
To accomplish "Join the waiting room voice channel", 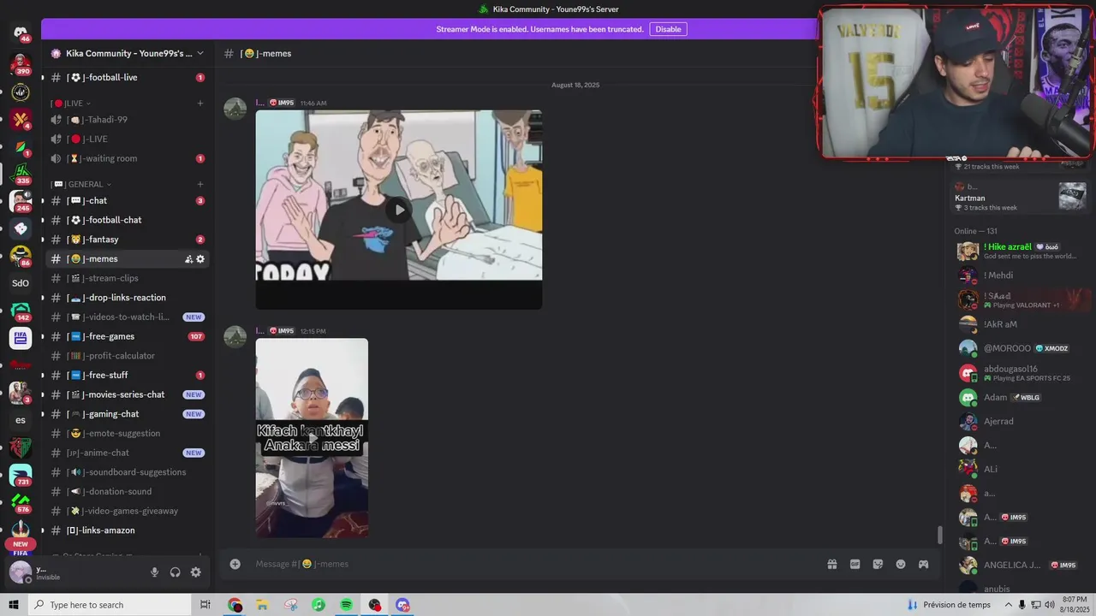I will click(x=128, y=158).
